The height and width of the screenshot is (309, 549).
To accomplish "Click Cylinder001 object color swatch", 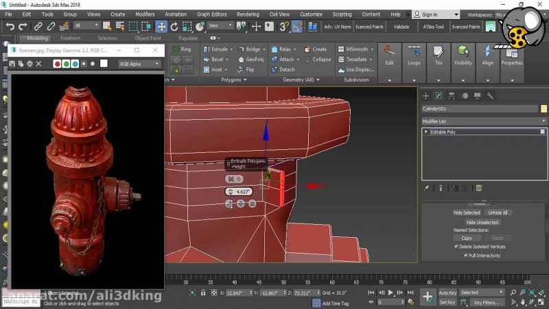I will click(x=544, y=109).
